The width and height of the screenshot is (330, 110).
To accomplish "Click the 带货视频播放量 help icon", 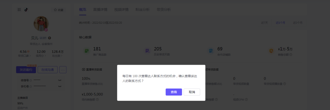I will tap(284, 84).
